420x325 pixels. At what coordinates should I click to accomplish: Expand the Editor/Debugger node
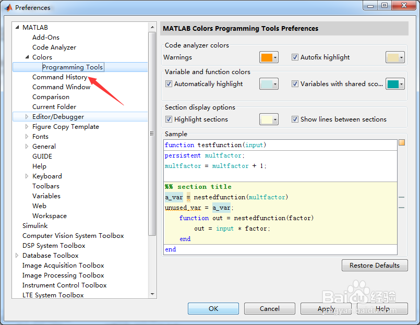(27, 116)
